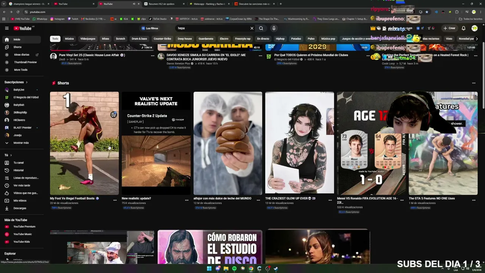
Task: Show more category chips with the right arrow
Action: pyautogui.click(x=476, y=39)
